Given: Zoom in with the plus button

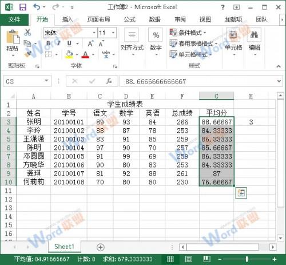Looking at the screenshot, I should 275,259.
